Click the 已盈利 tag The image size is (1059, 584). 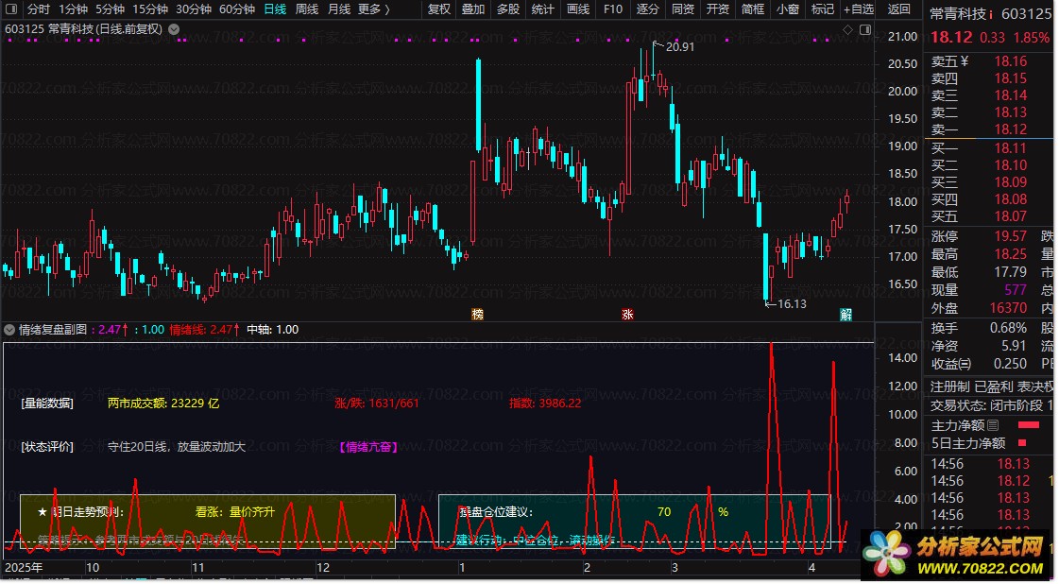point(994,386)
